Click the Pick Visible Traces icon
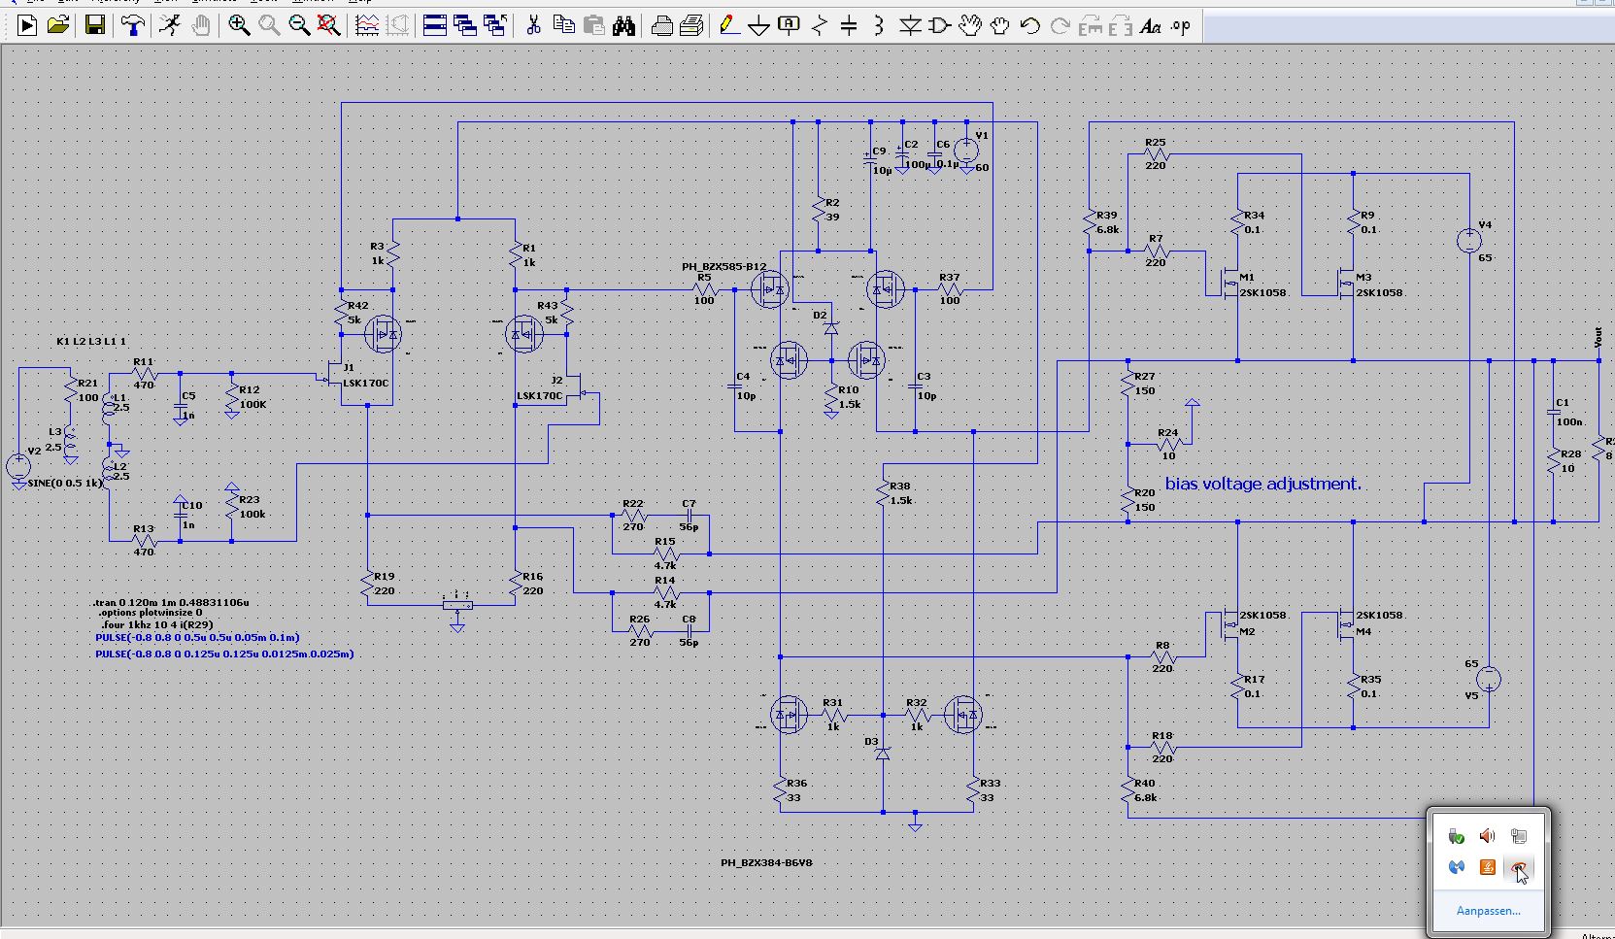This screenshot has width=1615, height=939. tap(397, 26)
